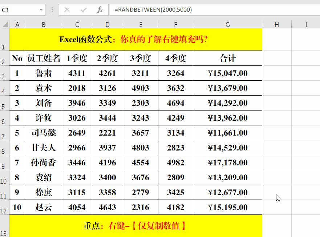Select column header G
This screenshot has height=237, width=320.
(x=227, y=24)
